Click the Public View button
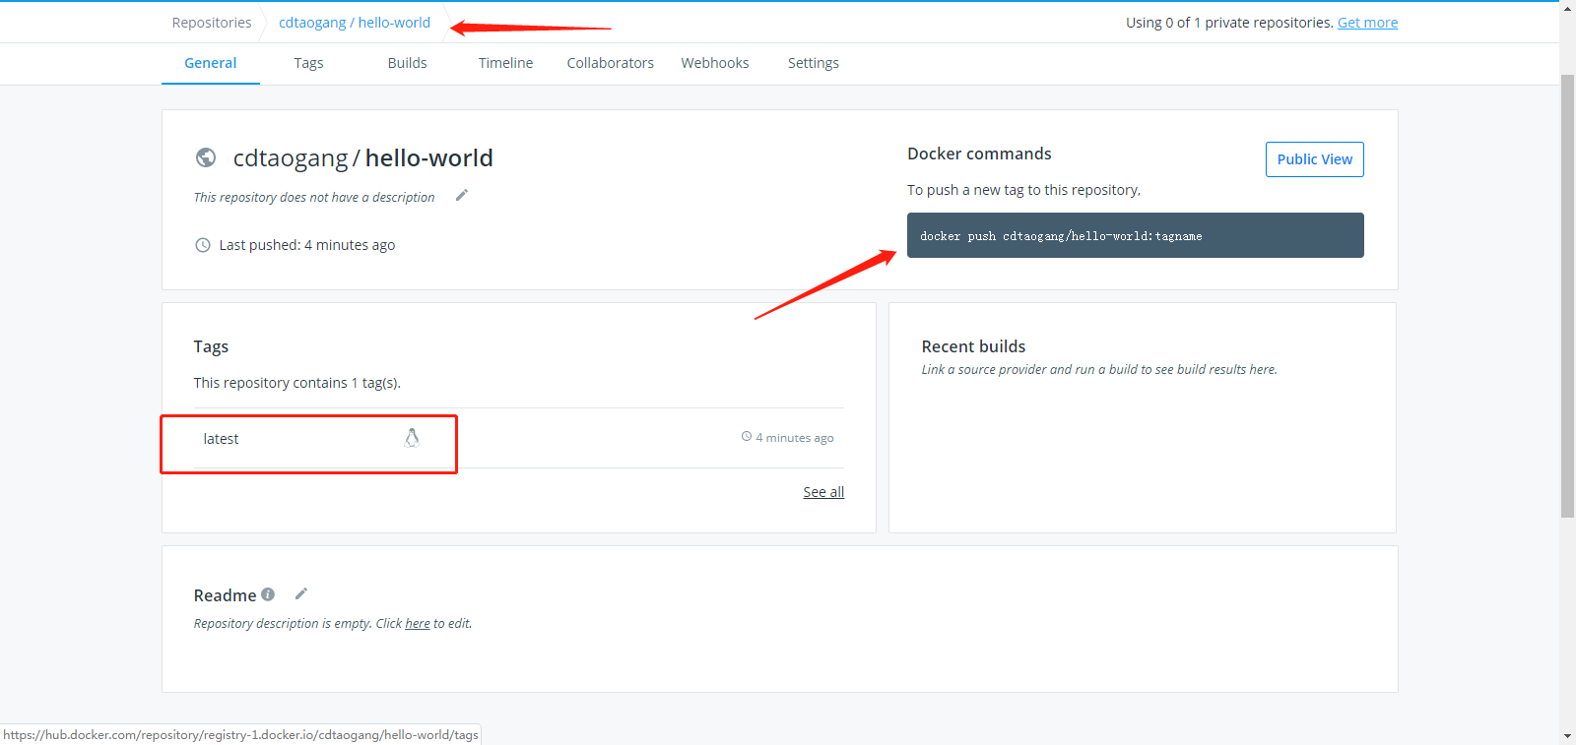 coord(1315,159)
